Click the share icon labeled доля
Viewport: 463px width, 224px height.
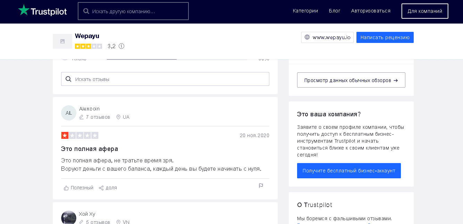[x=101, y=187]
